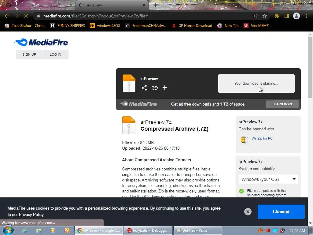Bookmark this page with the star icon
The width and height of the screenshot is (313, 235).
click(265, 16)
